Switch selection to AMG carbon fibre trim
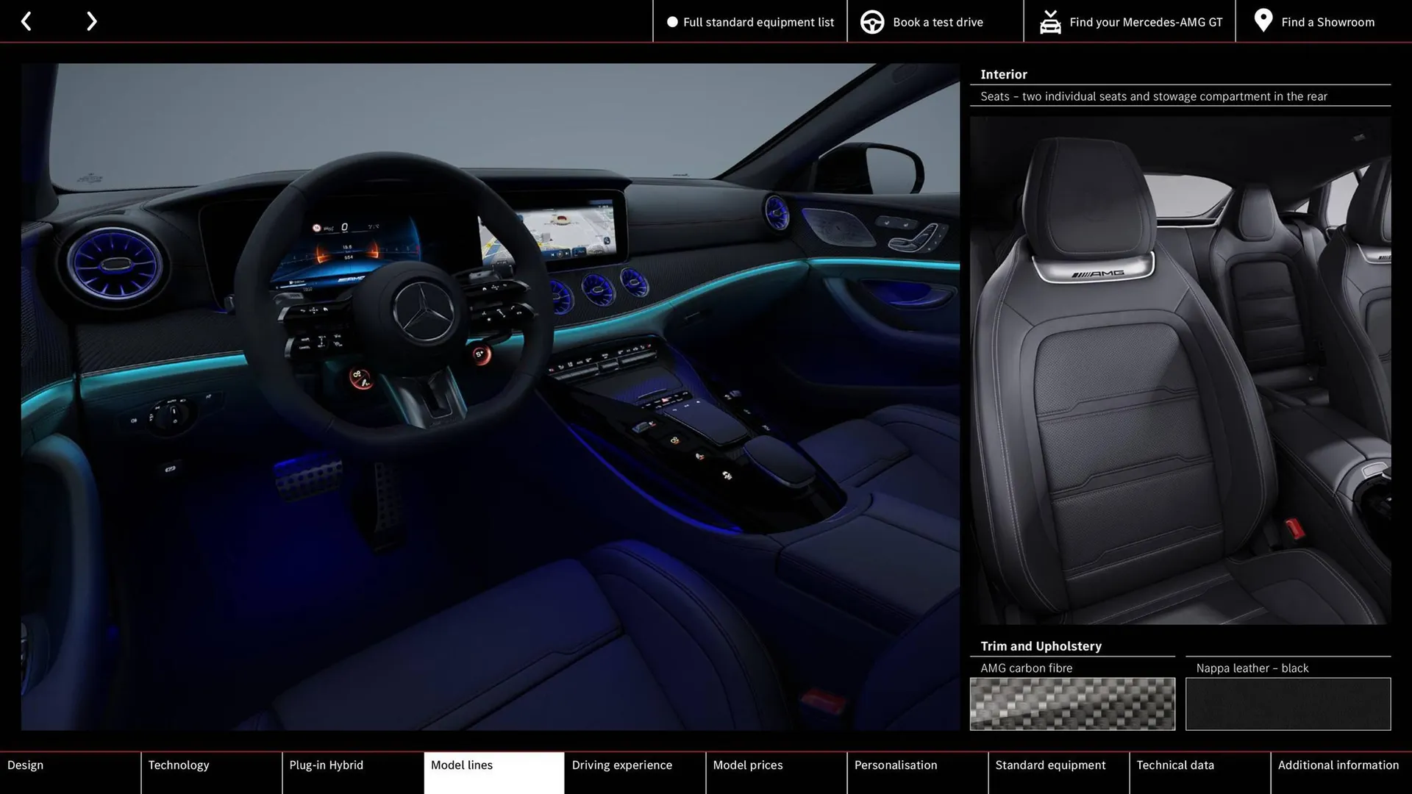Image resolution: width=1412 pixels, height=794 pixels. [x=1072, y=704]
